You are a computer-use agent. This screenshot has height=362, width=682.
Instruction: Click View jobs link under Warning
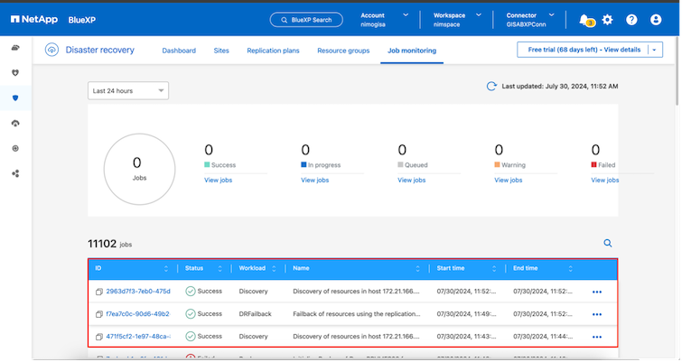(509, 180)
